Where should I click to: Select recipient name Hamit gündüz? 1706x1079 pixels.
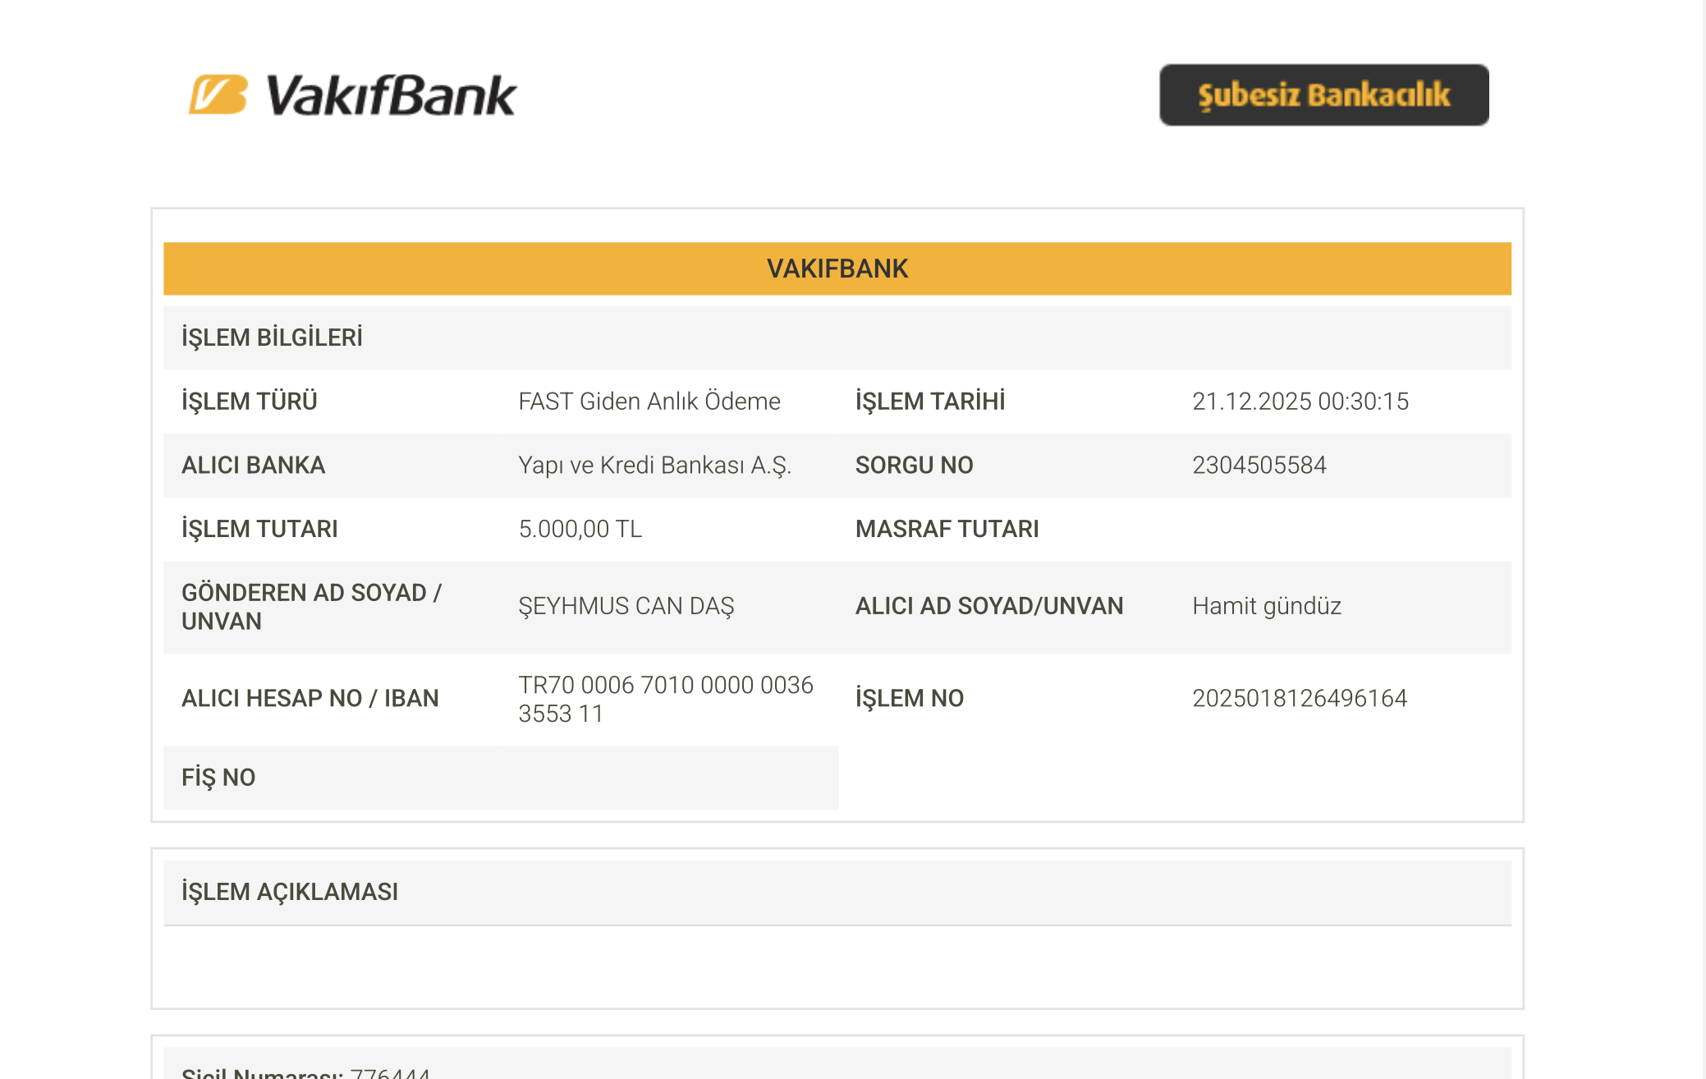[1267, 607]
